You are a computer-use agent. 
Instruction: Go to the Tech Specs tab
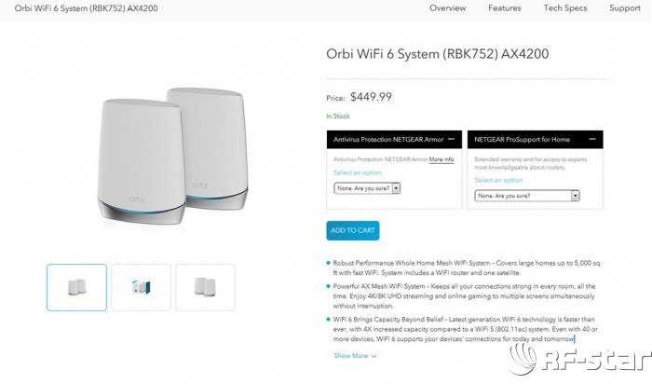(565, 8)
